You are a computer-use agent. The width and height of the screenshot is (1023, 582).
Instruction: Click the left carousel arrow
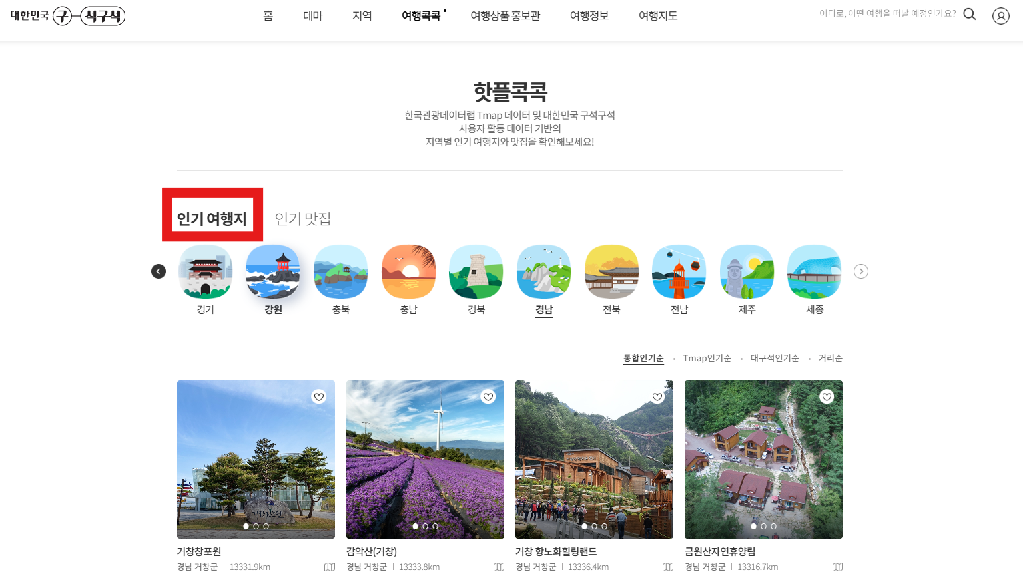159,271
